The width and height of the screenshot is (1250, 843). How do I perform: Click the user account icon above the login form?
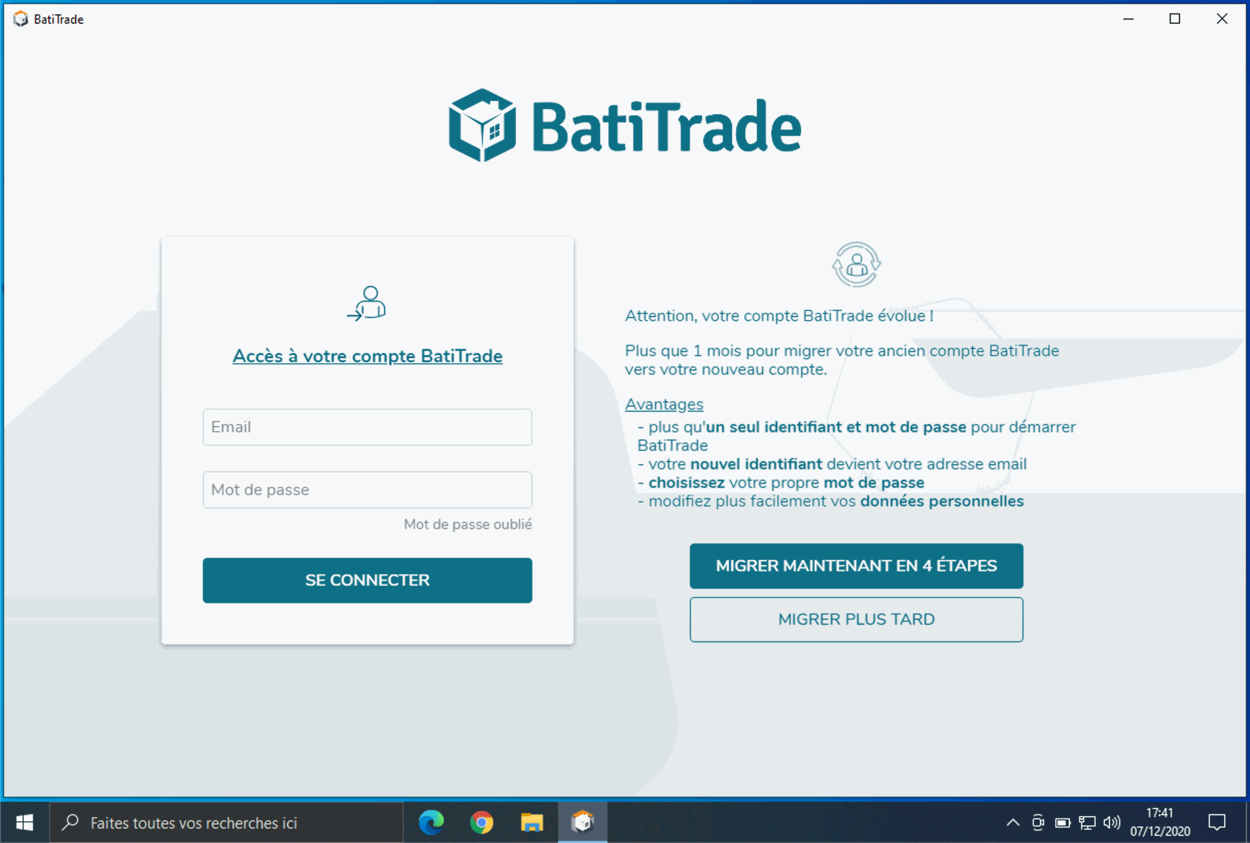368,303
